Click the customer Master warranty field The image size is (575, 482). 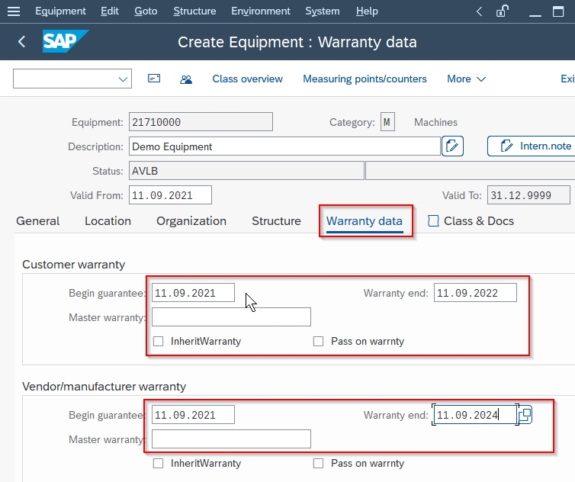tap(231, 317)
